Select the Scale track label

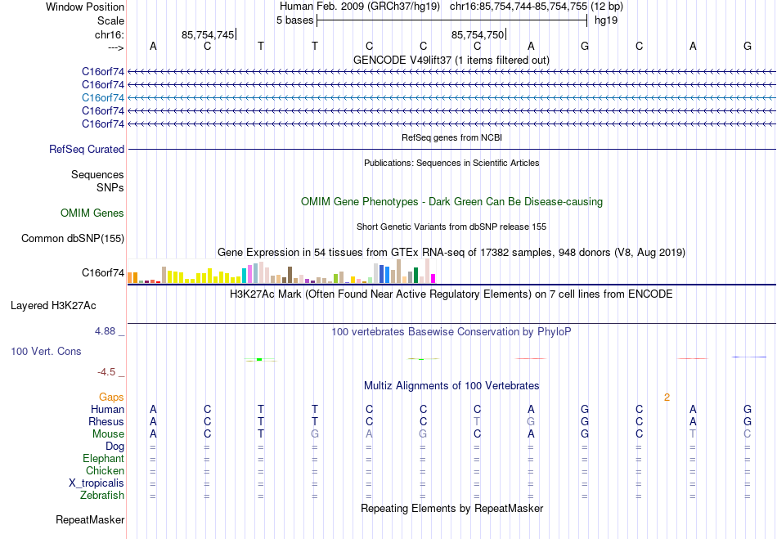coord(110,20)
